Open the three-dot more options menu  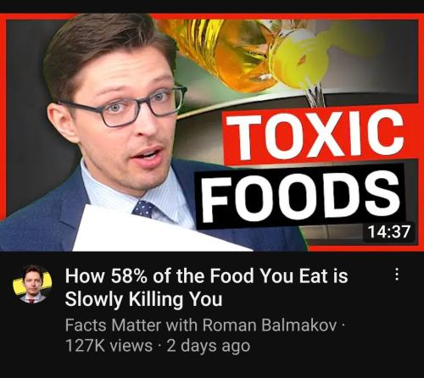397,275
